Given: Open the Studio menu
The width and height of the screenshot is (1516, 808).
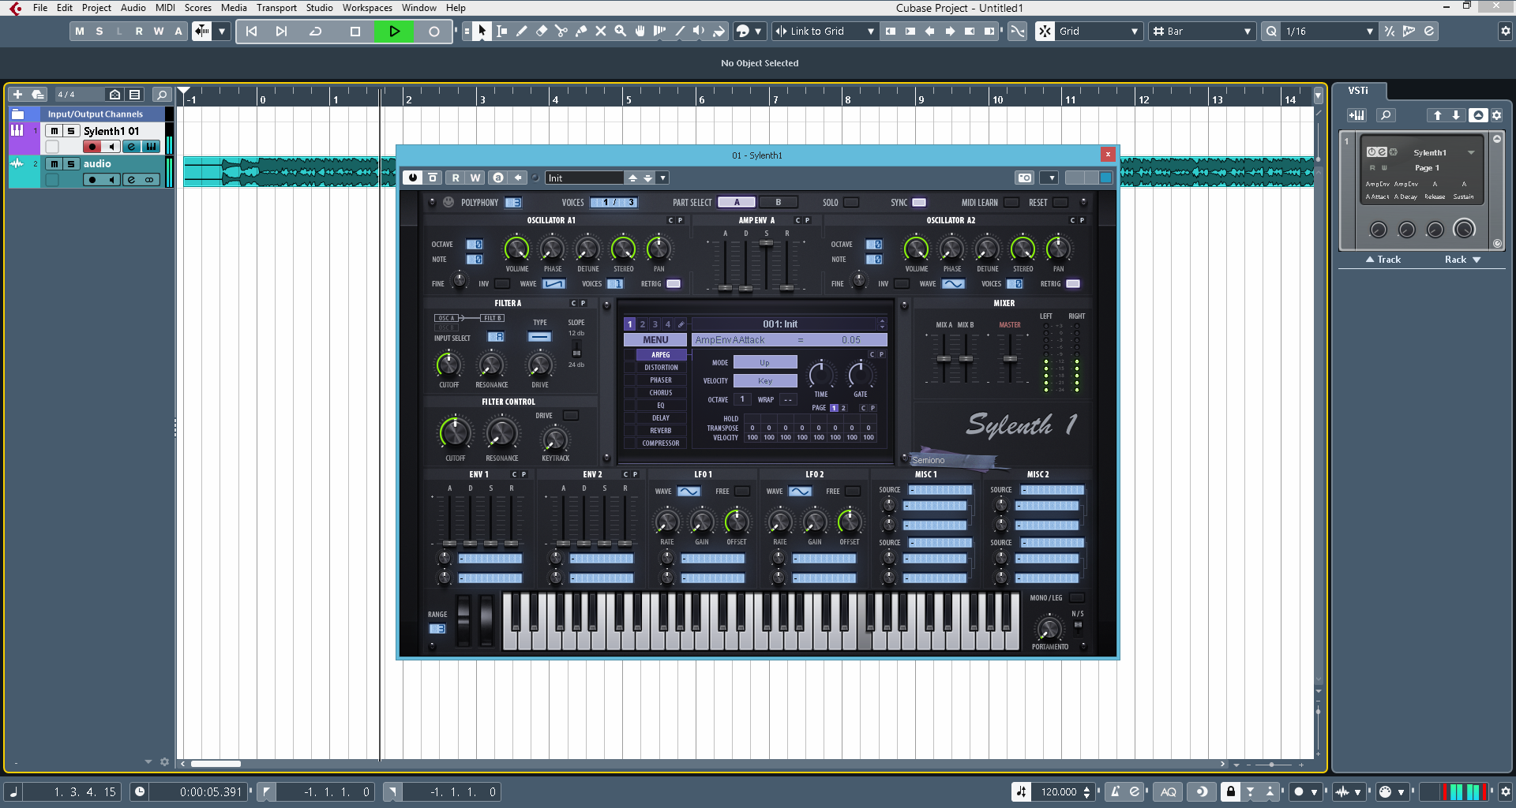Looking at the screenshot, I should tap(320, 8).
